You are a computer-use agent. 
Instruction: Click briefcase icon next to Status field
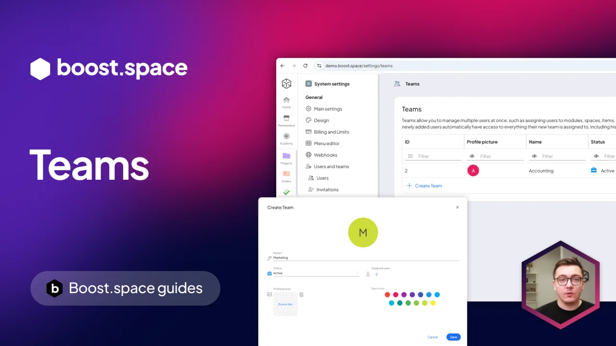269,273
